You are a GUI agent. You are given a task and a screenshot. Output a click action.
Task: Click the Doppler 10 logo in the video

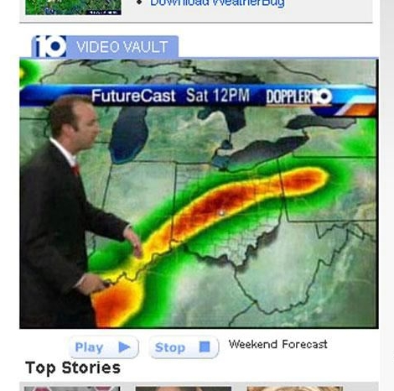[x=299, y=97]
